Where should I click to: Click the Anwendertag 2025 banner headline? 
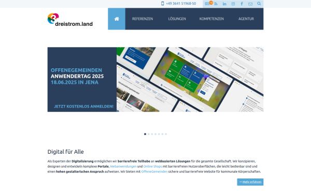tap(77, 76)
